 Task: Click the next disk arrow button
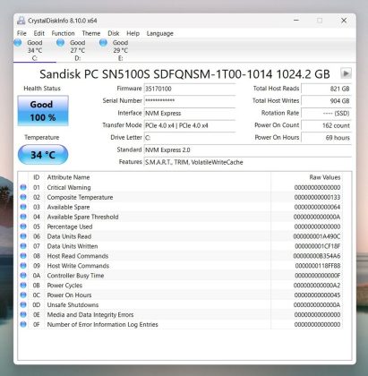click(346, 73)
